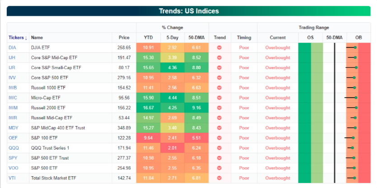Click the trend icon in the QQQ row

tap(219, 148)
